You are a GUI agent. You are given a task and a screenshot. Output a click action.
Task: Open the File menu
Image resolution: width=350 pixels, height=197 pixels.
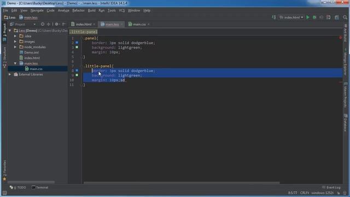click(5, 10)
